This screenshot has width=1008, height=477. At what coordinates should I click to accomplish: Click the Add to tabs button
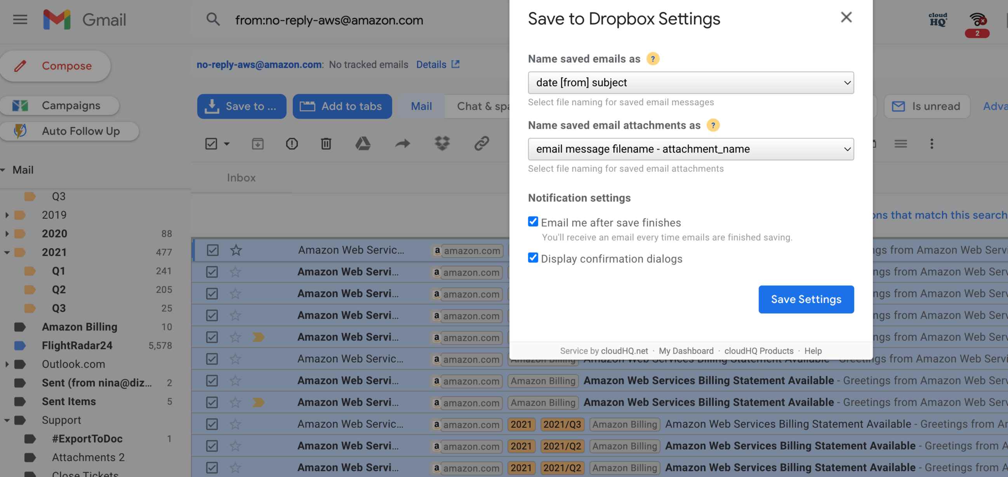(342, 106)
